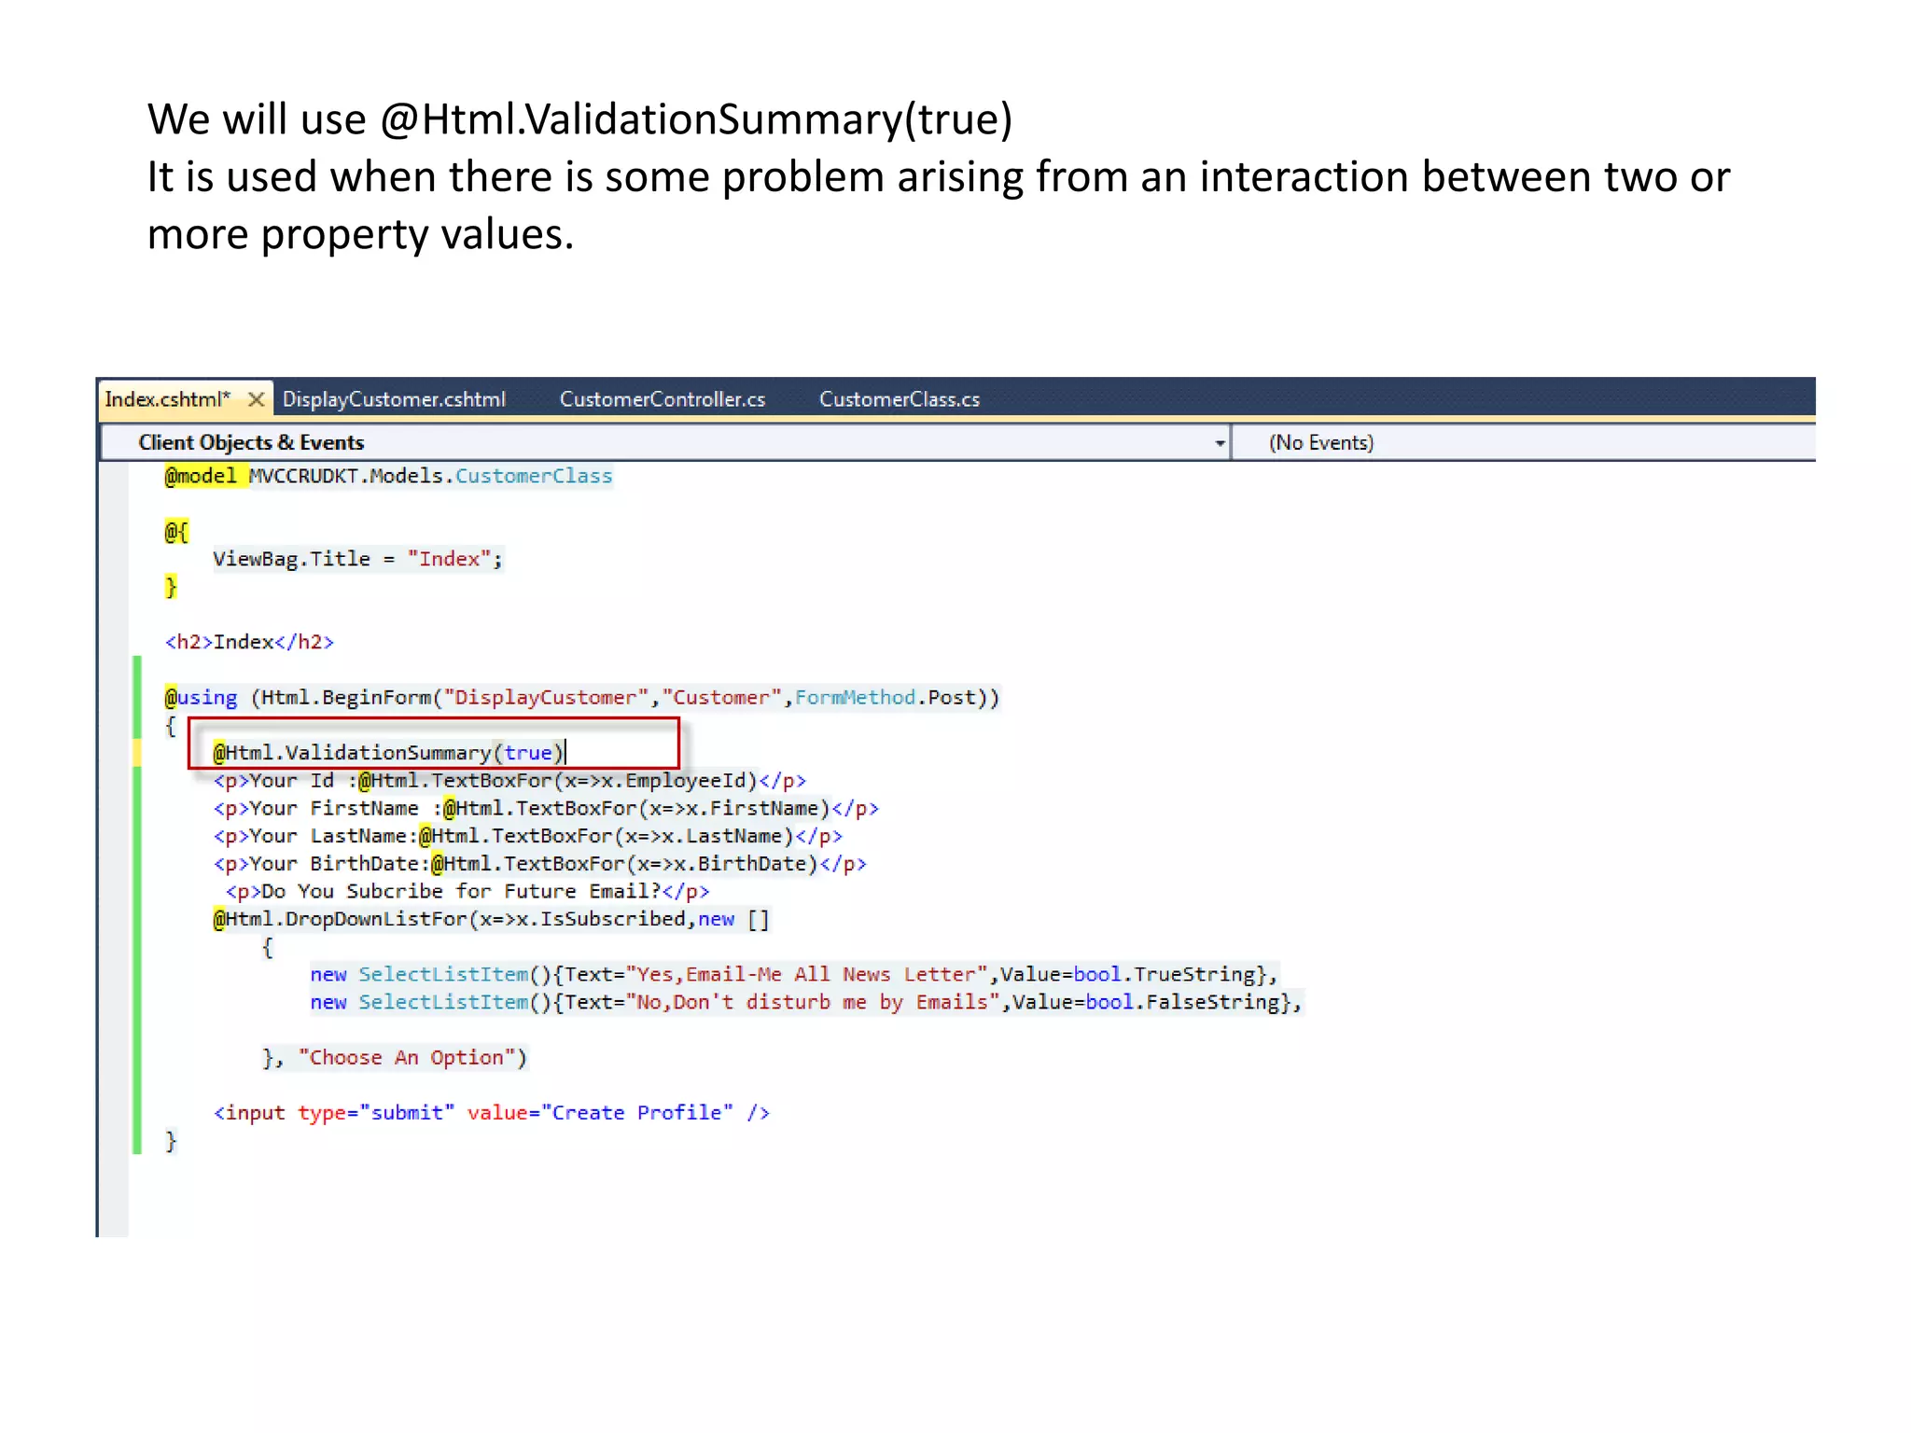The width and height of the screenshot is (1911, 1433).
Task: Click the BirthDate TextBoxFor line
Action: coord(539,864)
